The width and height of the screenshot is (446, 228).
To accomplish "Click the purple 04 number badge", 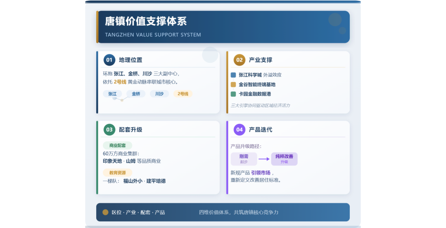I will pyautogui.click(x=240, y=130).
